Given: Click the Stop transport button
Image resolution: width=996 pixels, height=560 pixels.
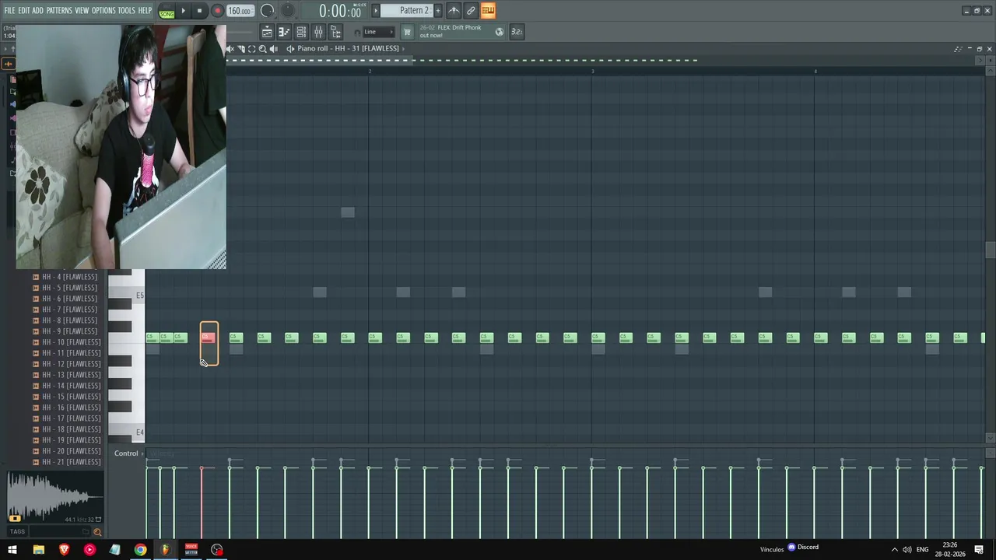Looking at the screenshot, I should [x=199, y=11].
